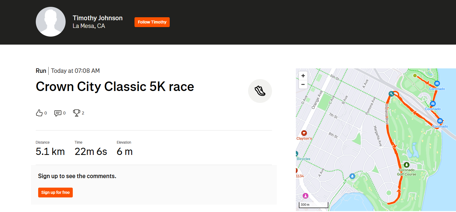Click the middle Coronado camera marker
Screen dimensions: 456x212
(x=433, y=104)
